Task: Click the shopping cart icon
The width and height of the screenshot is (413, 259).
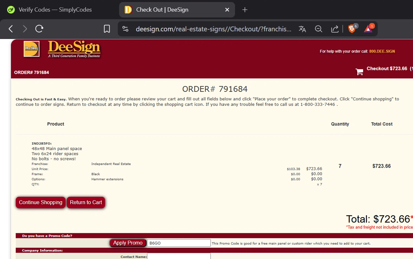Action: coord(359,72)
